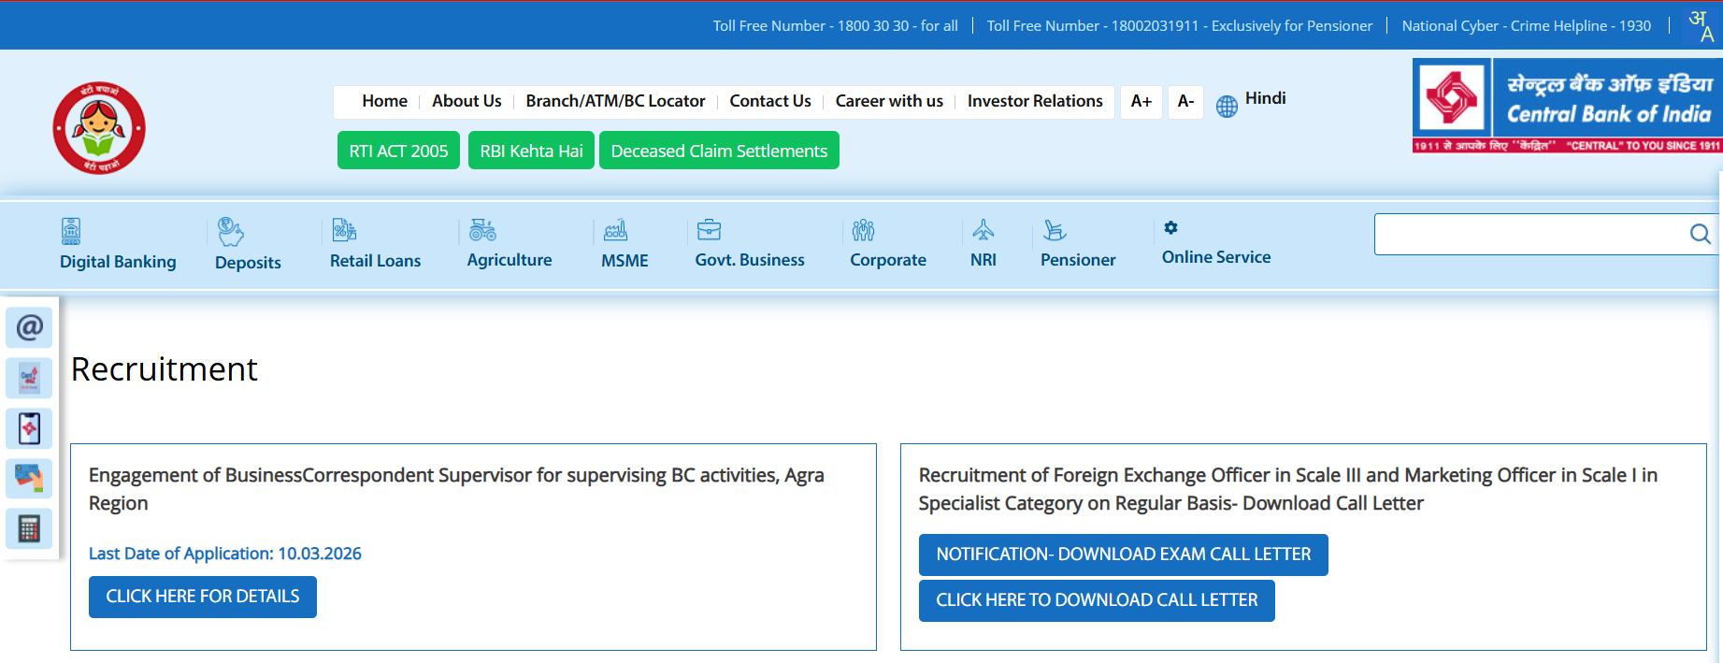Open the calculator sidebar icon
Image resolution: width=1723 pixels, height=663 pixels.
tap(29, 529)
